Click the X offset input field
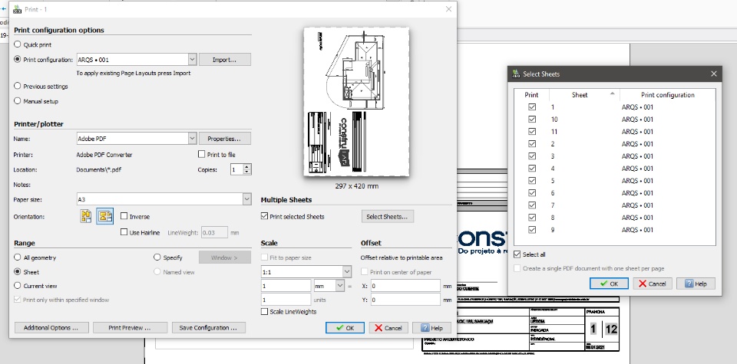This screenshot has height=364, width=737. point(405,286)
